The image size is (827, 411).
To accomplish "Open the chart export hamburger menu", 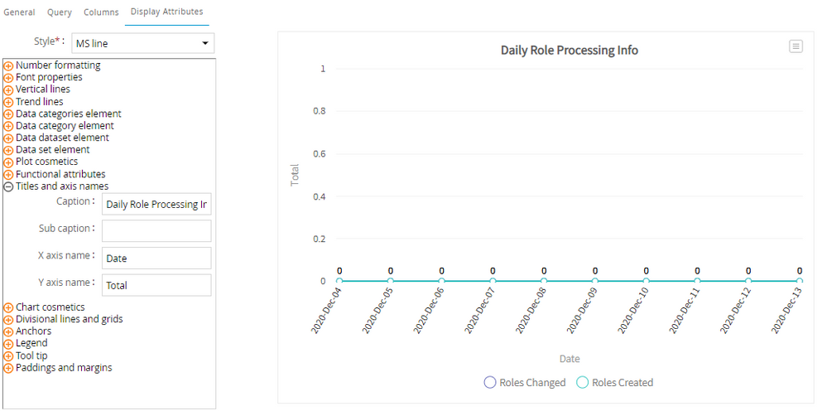I will coord(796,46).
